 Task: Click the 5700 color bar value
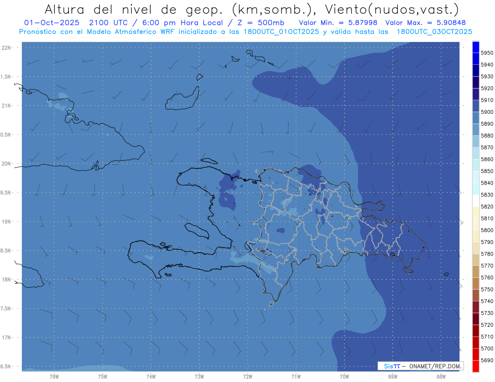point(487,348)
